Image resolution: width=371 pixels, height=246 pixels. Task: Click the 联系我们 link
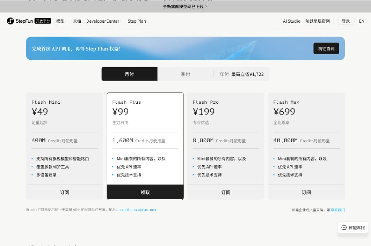(338, 210)
